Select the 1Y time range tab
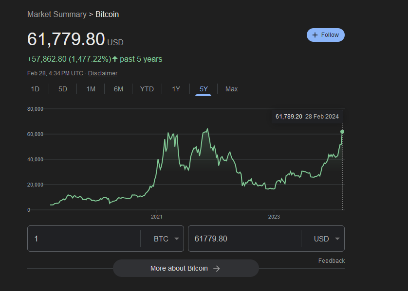 pos(176,89)
